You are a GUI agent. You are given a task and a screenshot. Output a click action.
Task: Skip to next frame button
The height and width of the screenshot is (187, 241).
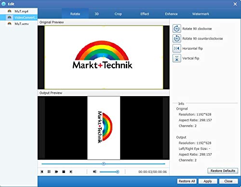tap(71, 172)
